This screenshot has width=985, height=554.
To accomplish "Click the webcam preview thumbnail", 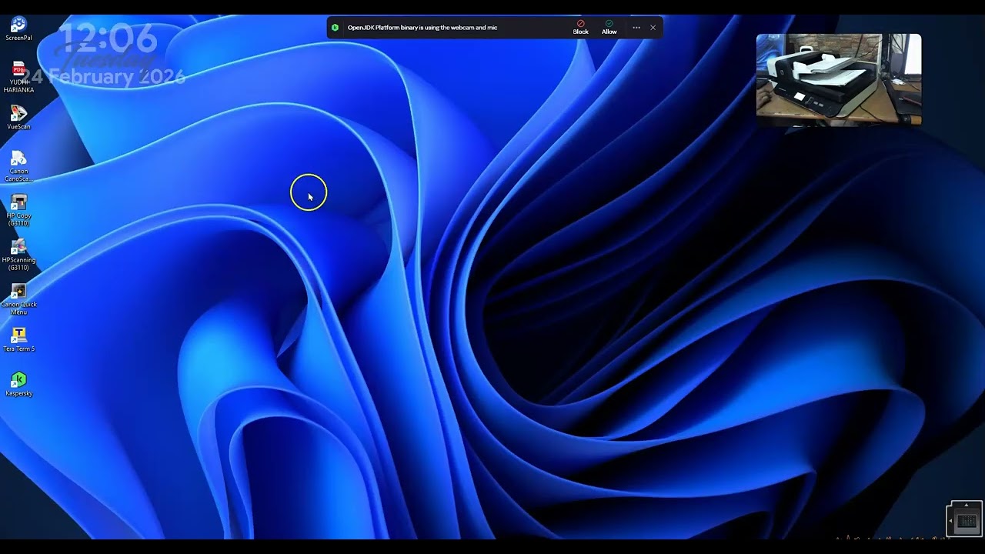I will (x=839, y=79).
